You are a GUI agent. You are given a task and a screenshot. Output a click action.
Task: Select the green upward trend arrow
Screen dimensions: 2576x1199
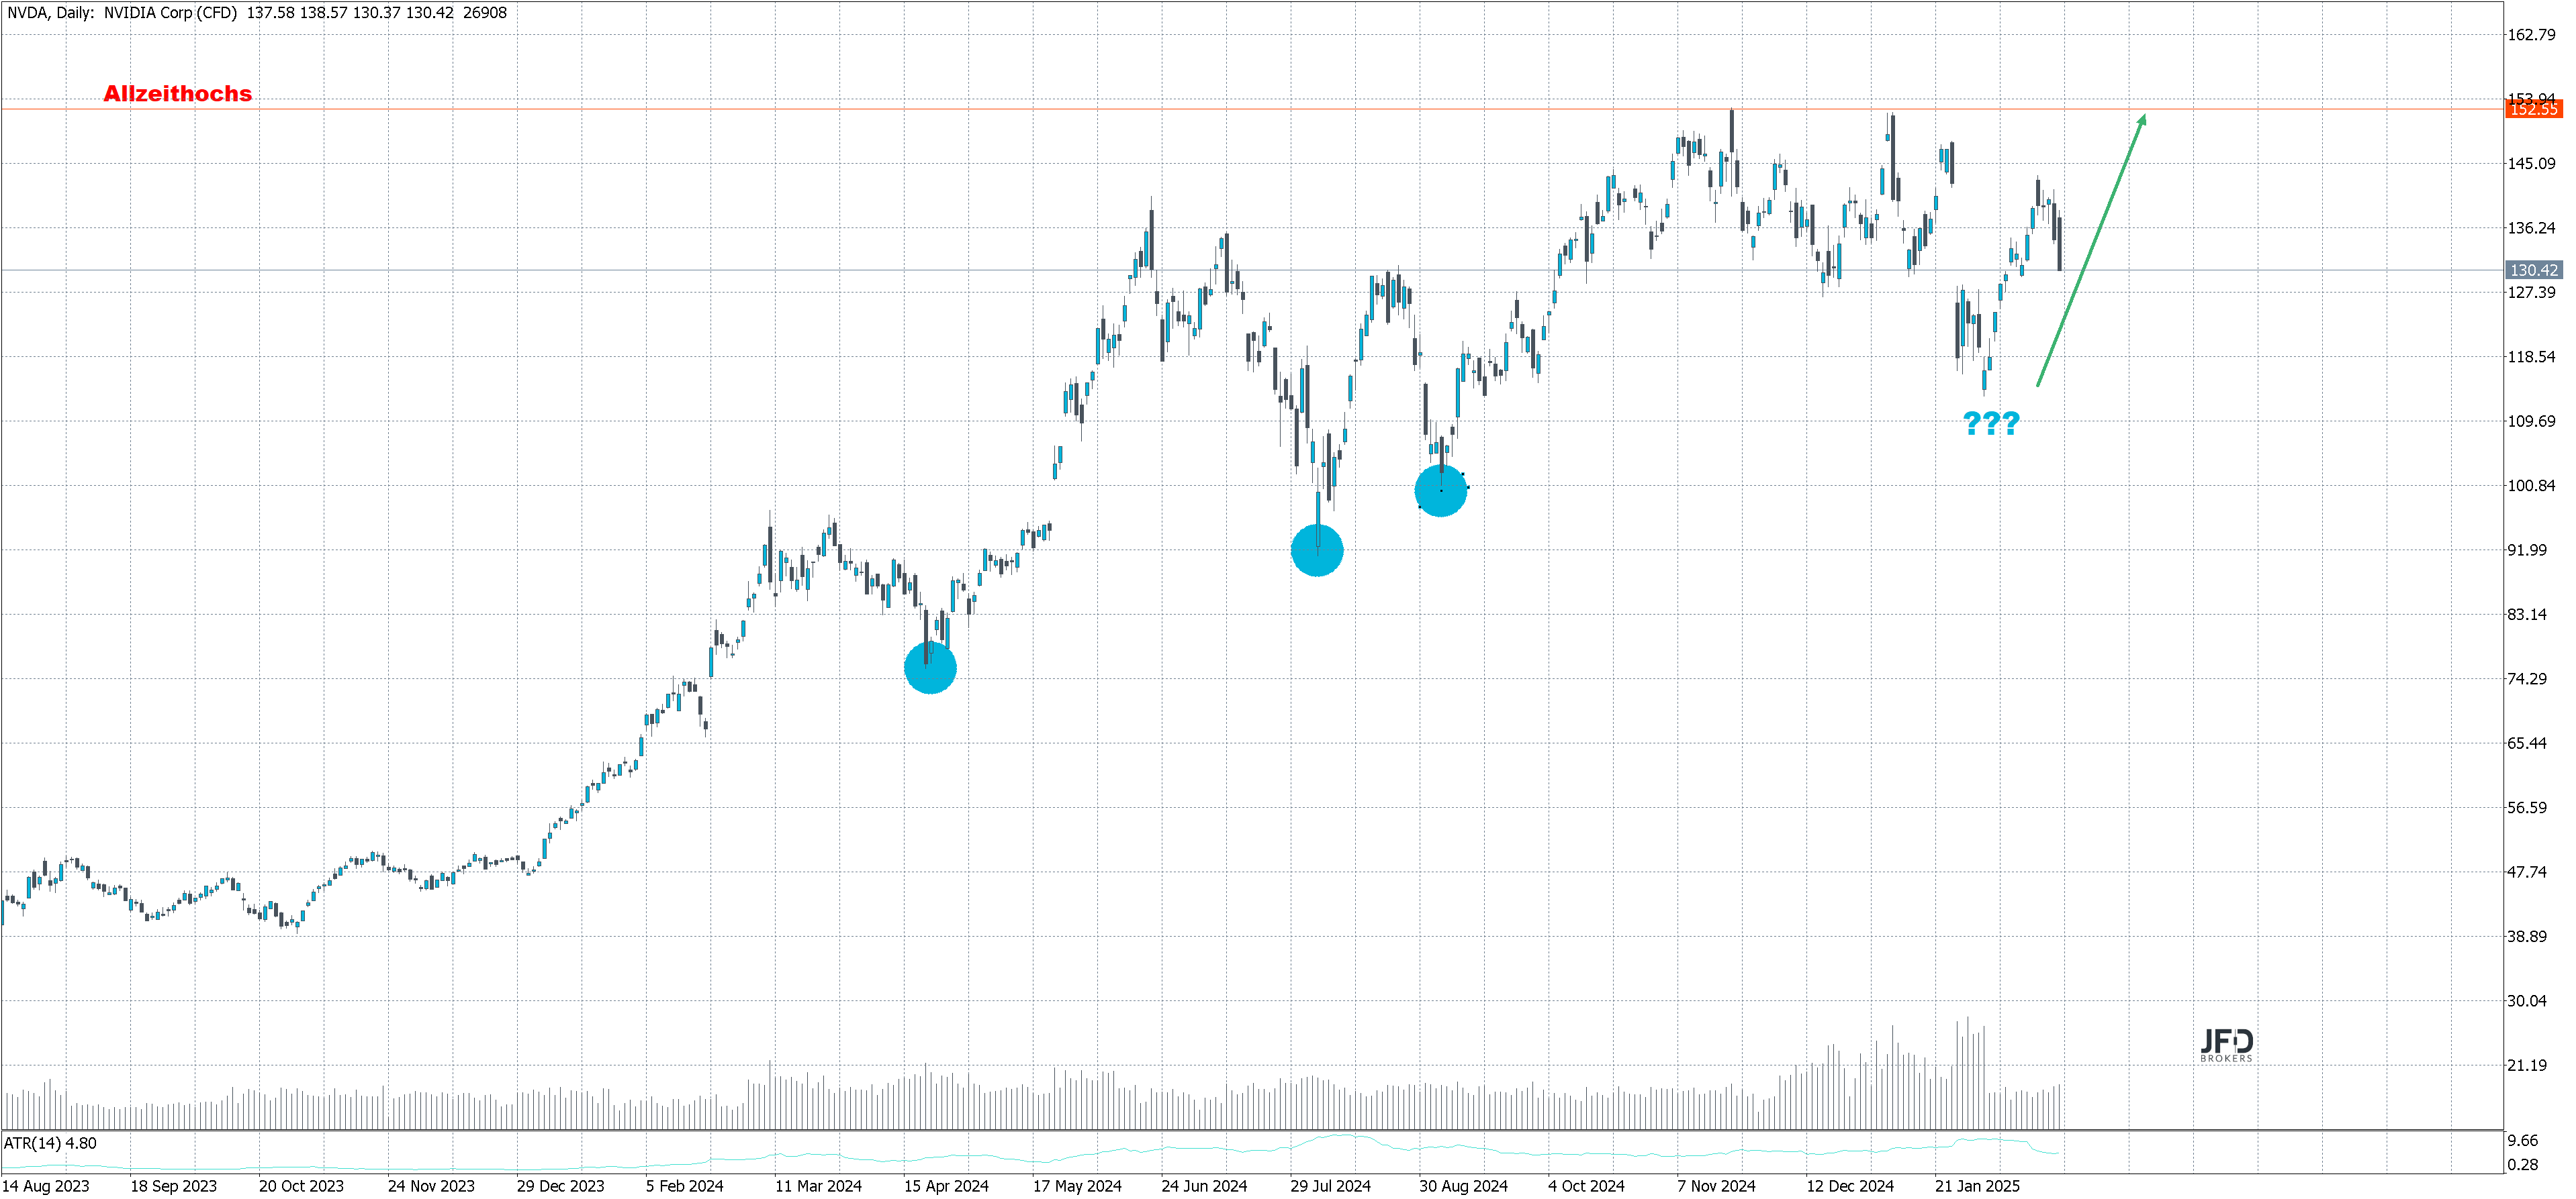pyautogui.click(x=2090, y=250)
